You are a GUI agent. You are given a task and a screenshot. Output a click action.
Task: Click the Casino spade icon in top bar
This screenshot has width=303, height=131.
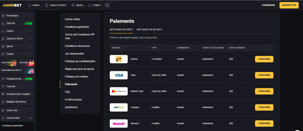(29, 5)
